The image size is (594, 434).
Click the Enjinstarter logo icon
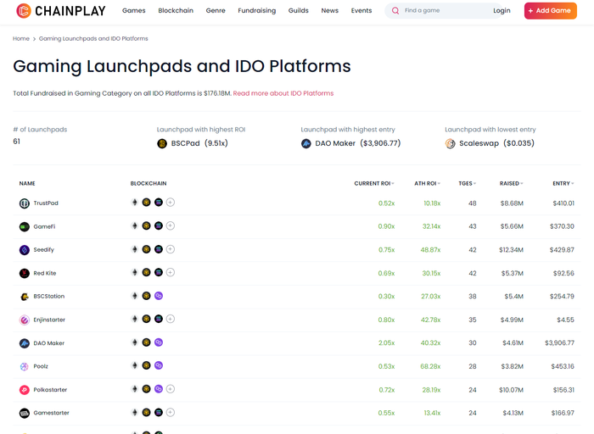click(25, 320)
